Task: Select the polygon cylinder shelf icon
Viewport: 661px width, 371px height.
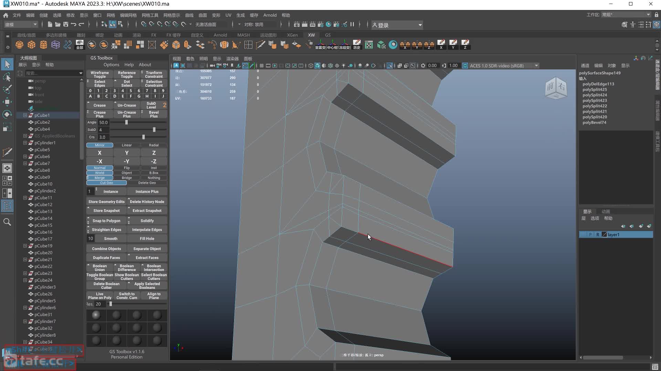Action: (43, 45)
